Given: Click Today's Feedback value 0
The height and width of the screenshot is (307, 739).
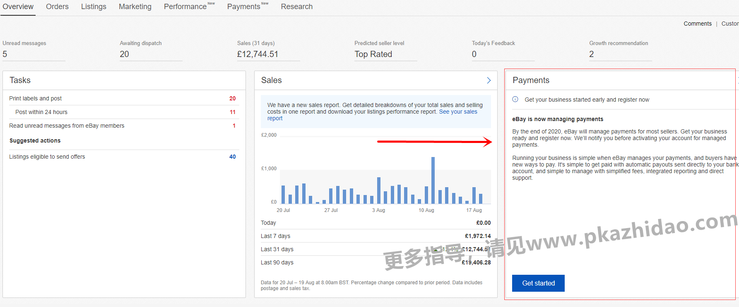Looking at the screenshot, I should 474,54.
